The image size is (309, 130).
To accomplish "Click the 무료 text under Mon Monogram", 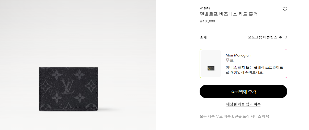I will tap(230, 60).
